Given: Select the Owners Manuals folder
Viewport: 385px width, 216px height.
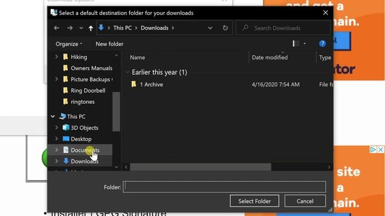Looking at the screenshot, I should point(91,68).
